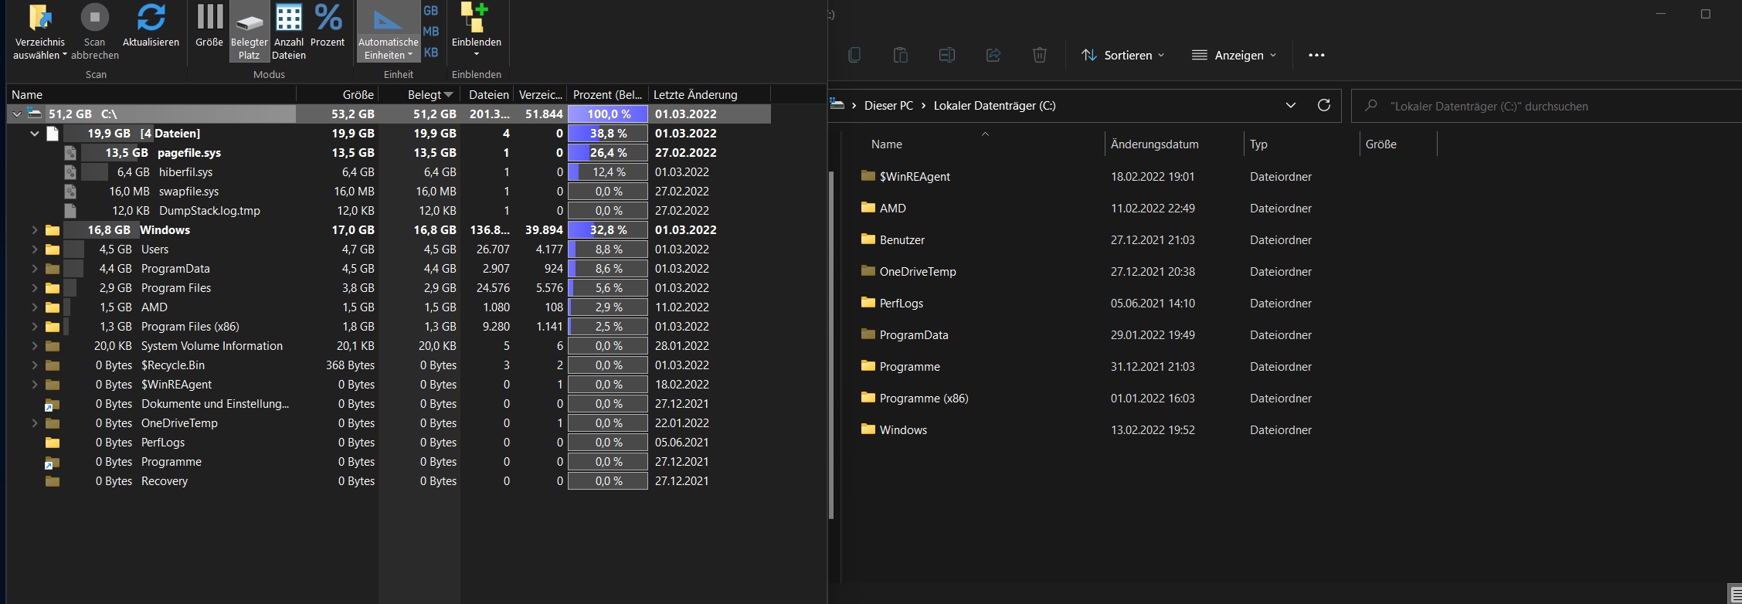Screen dimensions: 1742x604
Task: Sort by Belegt column
Action: pos(419,95)
